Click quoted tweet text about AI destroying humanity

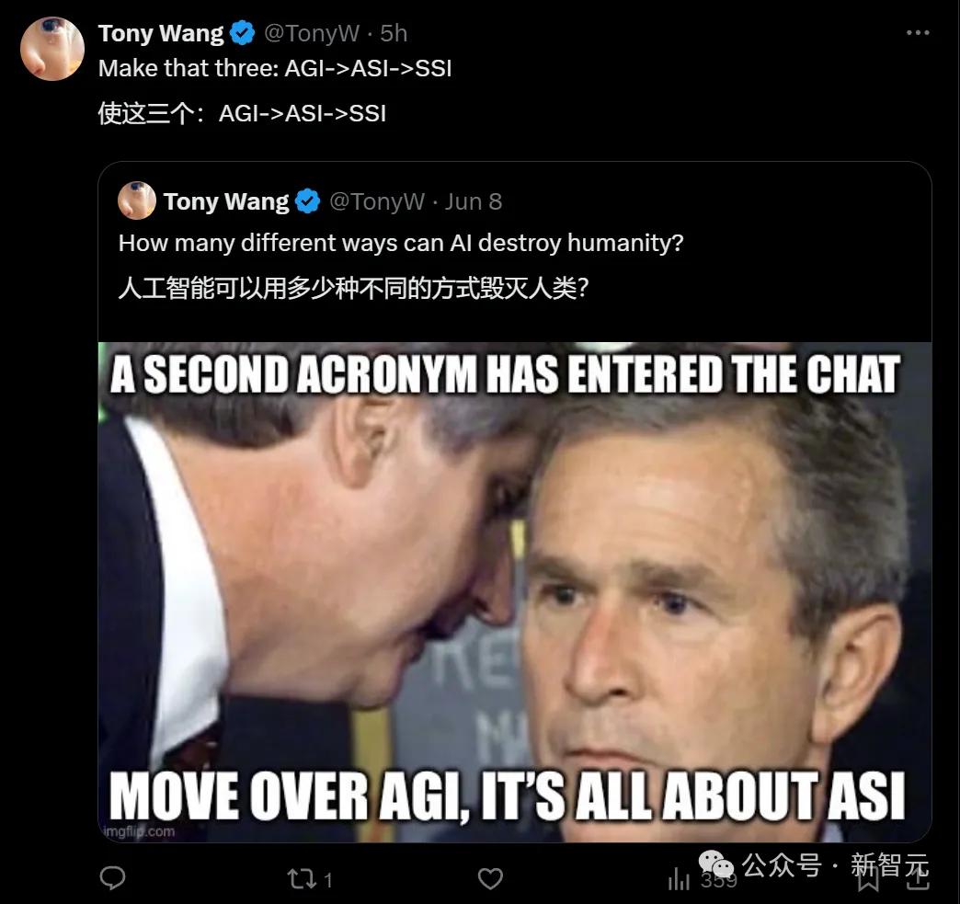(x=402, y=243)
